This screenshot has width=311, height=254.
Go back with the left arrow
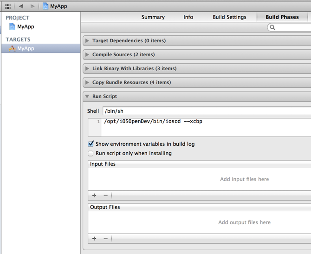(x=21, y=6)
